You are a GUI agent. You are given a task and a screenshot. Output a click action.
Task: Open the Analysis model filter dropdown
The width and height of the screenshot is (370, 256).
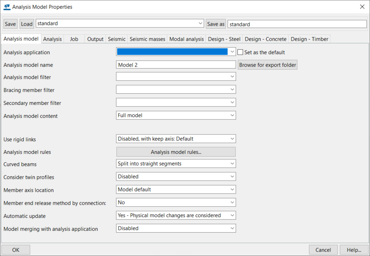coord(232,76)
